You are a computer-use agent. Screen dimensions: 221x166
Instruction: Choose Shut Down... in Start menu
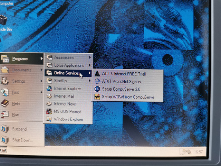22,140
